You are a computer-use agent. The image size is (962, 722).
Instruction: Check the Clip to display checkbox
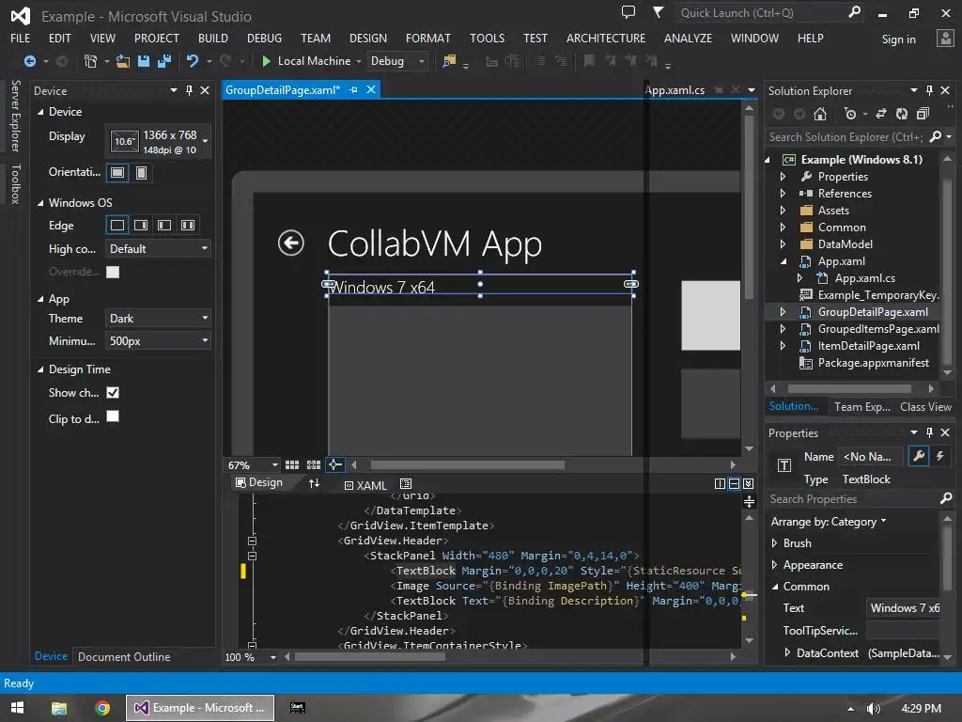(113, 416)
